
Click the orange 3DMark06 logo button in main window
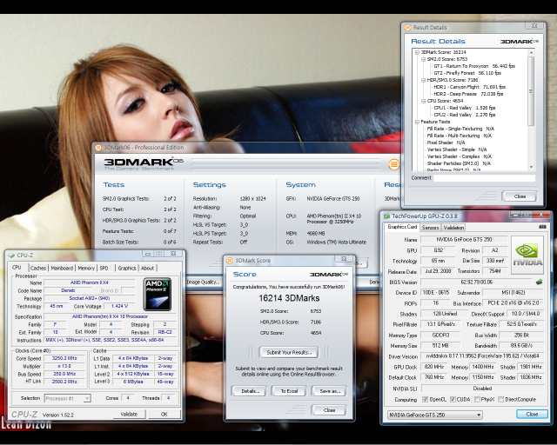pyautogui.click(x=394, y=164)
